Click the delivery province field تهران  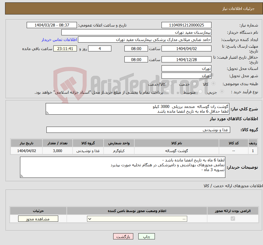(186, 69)
